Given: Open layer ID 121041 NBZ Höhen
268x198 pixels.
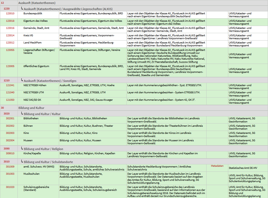Looking at the screenshot, I should 10,85.
